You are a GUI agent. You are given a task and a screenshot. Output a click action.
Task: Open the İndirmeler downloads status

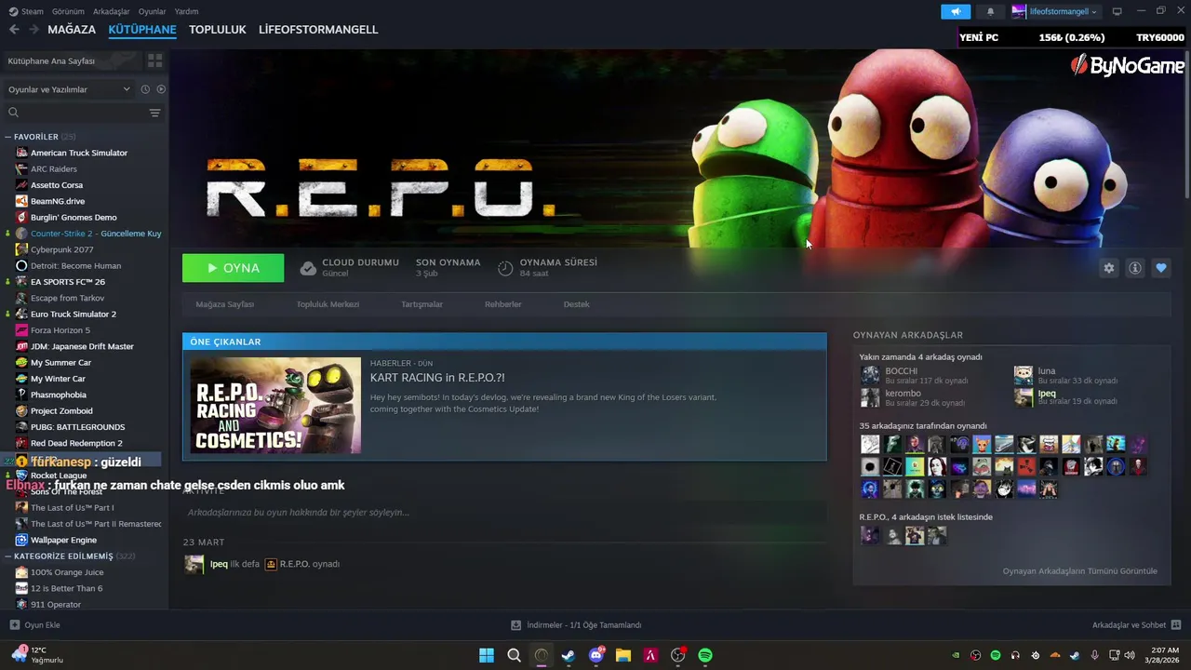pos(576,625)
